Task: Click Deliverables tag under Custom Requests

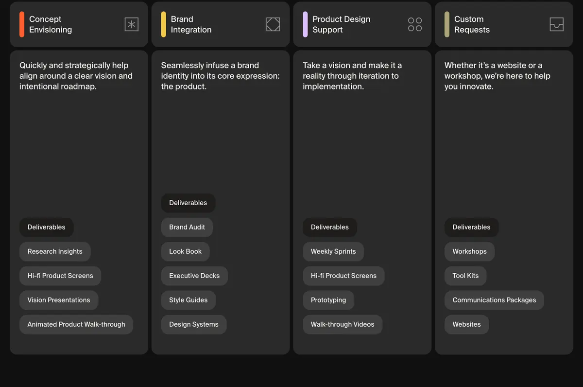Action: (471, 227)
